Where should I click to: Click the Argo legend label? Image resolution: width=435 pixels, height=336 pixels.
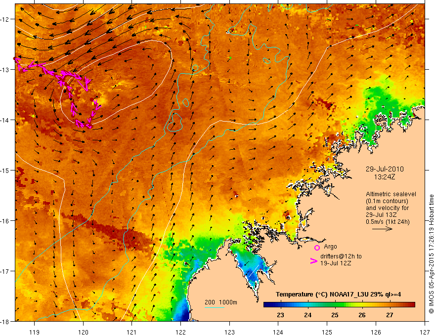pyautogui.click(x=330, y=247)
